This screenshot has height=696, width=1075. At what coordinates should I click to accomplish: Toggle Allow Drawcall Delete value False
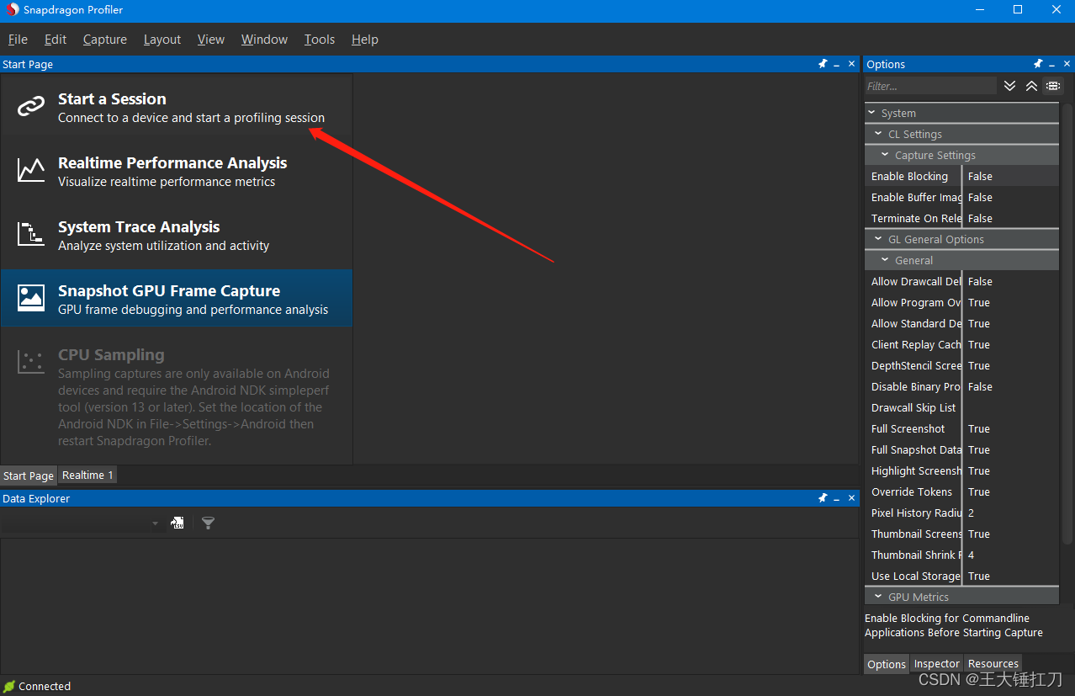[x=1011, y=281]
